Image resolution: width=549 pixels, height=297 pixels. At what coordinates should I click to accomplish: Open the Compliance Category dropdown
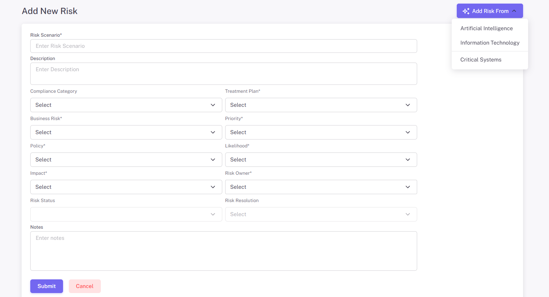point(126,105)
